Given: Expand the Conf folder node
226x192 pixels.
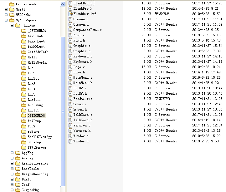Looking at the screenshot, I should 12,185.
